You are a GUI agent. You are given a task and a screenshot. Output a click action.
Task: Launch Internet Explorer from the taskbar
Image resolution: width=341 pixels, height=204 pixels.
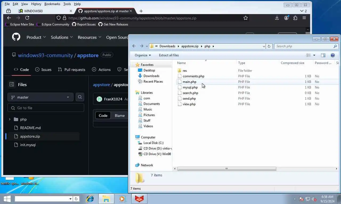(90, 199)
